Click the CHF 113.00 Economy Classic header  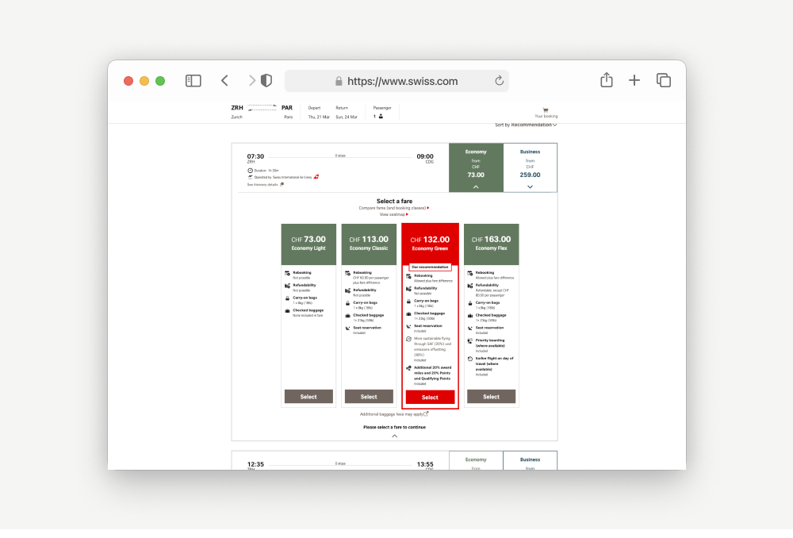(x=369, y=244)
